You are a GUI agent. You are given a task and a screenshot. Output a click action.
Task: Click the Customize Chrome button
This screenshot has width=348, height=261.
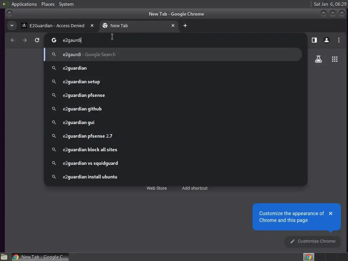pos(313,241)
